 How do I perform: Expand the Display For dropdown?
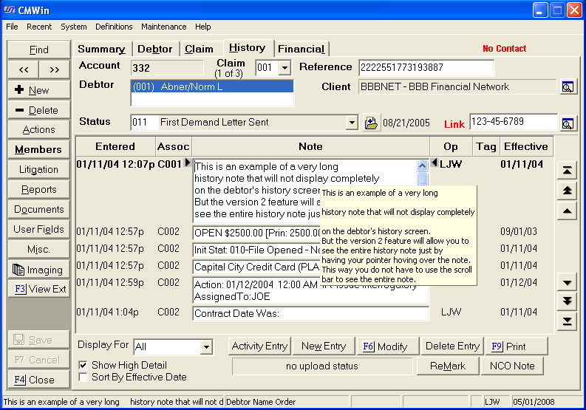[x=205, y=346]
